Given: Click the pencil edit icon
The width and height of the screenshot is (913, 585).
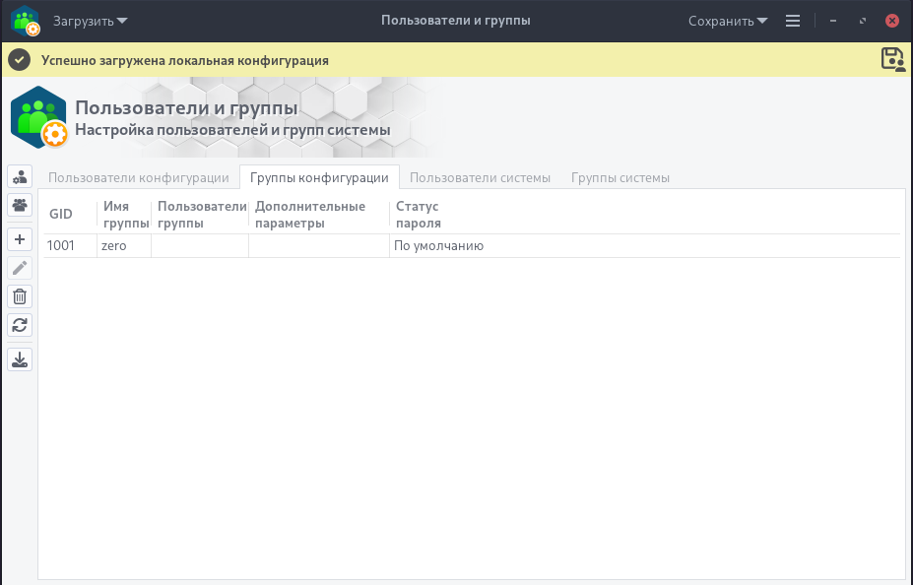Looking at the screenshot, I should tap(20, 268).
